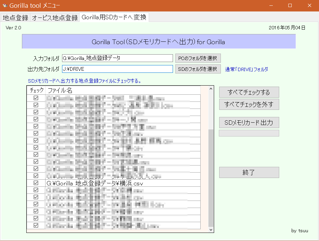This screenshot has height=241, width=319.
Task: Click the file list scroll up arrow
Action: coord(211,89)
